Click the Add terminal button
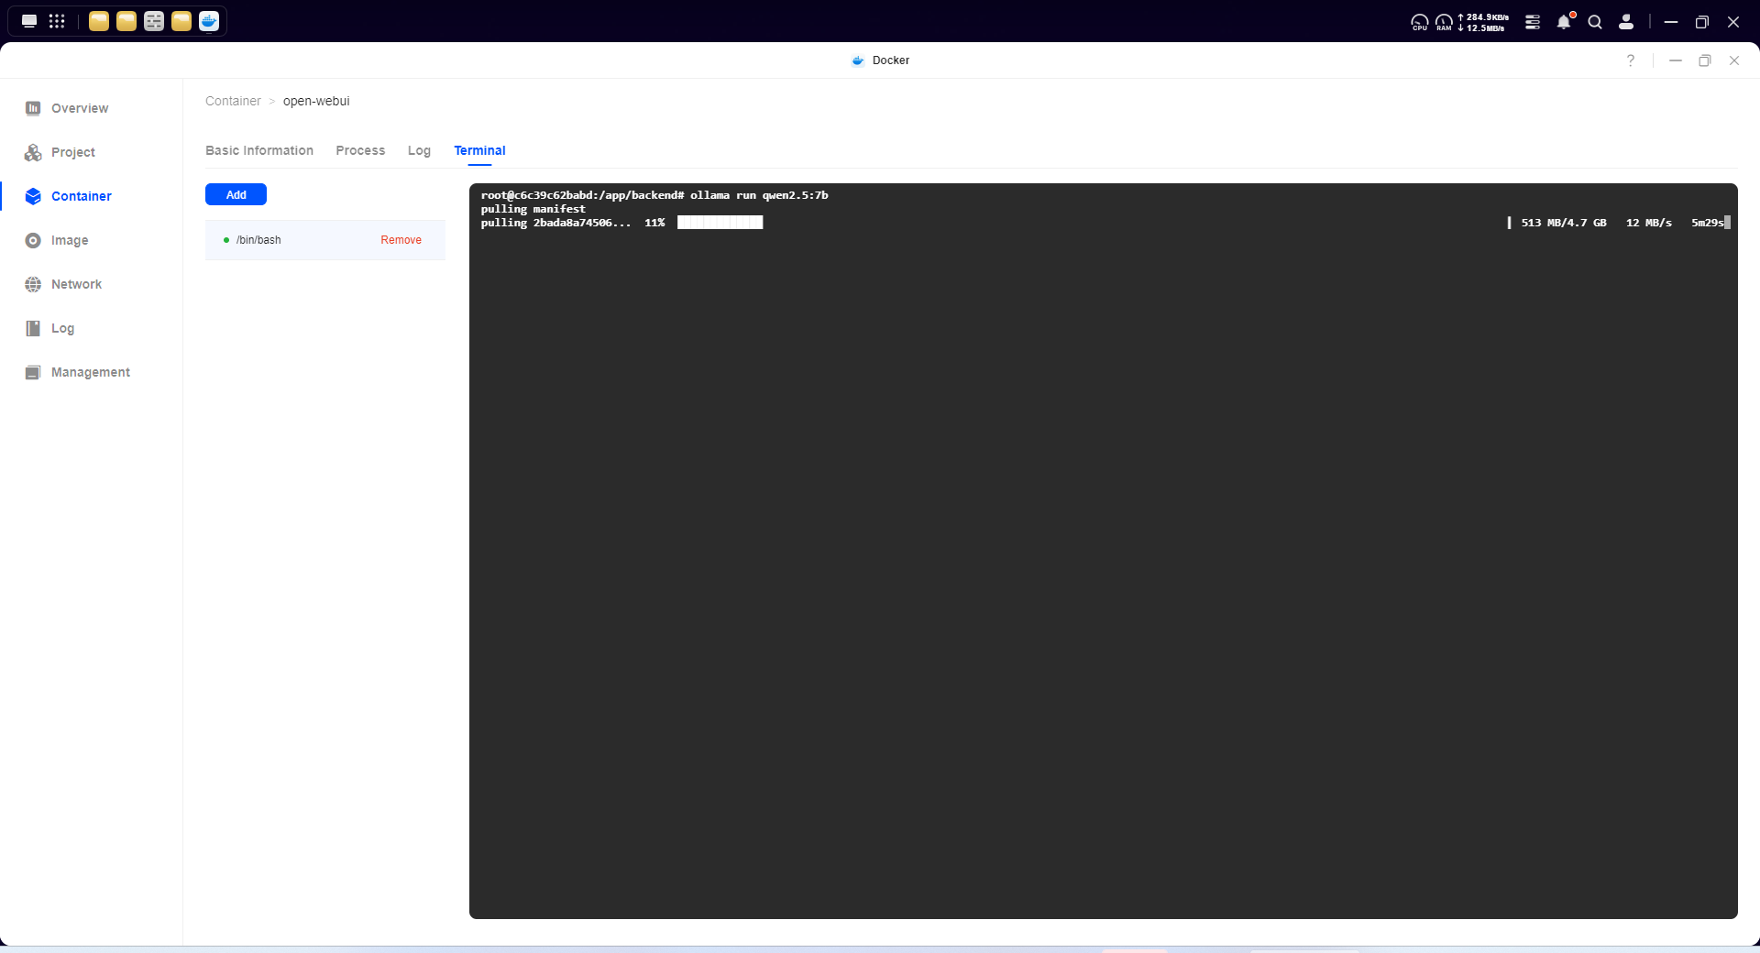1760x953 pixels. [236, 194]
